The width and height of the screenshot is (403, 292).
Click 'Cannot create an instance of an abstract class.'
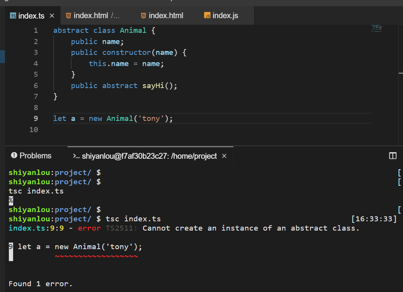tap(251, 228)
